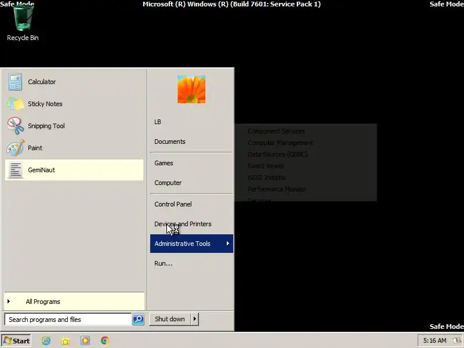
Task: Select Run... from the Start menu
Action: click(x=191, y=263)
